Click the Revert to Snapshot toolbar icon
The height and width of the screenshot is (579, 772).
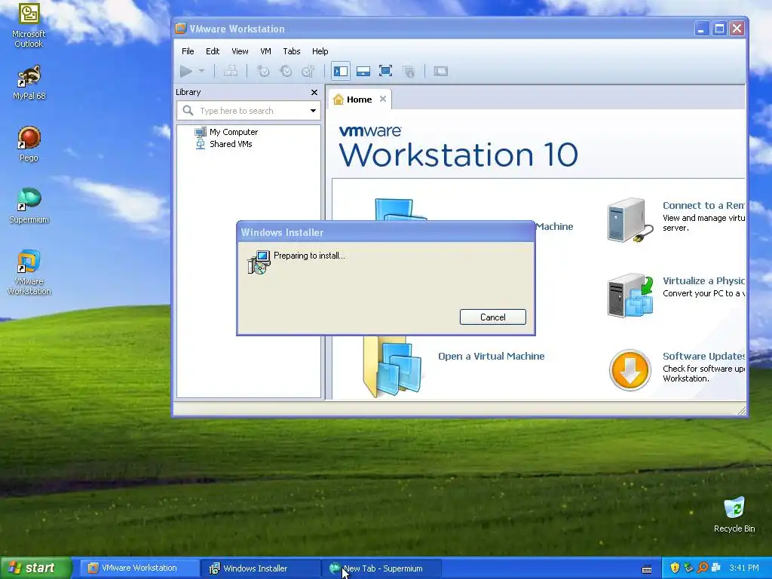[286, 72]
